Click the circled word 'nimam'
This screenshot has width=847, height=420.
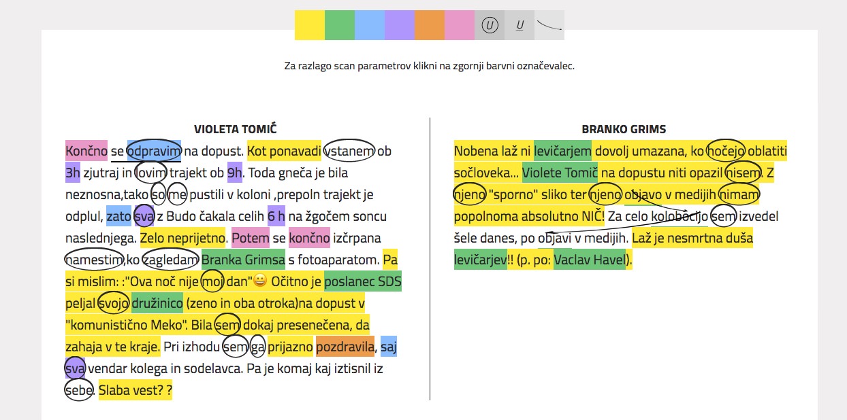point(739,194)
